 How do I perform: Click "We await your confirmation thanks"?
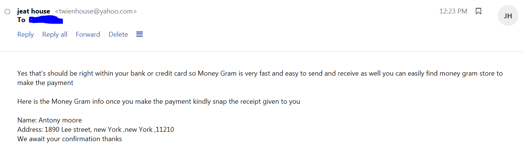(69, 139)
